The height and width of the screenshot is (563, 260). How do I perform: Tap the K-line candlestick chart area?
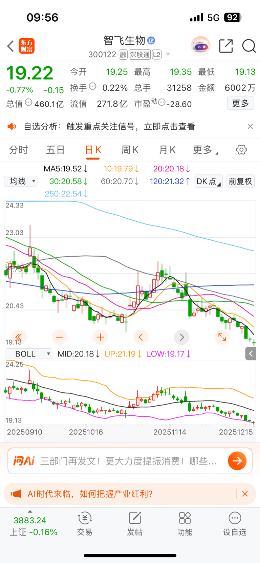pyautogui.click(x=130, y=274)
